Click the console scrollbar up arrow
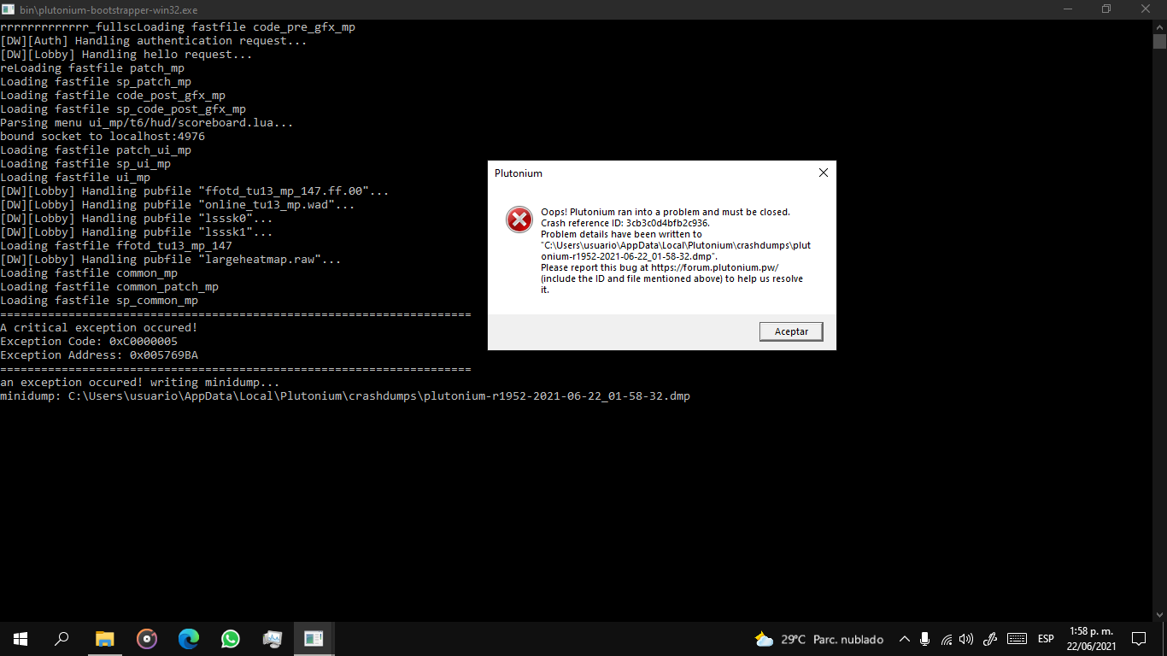1167x656 pixels. point(1159,26)
